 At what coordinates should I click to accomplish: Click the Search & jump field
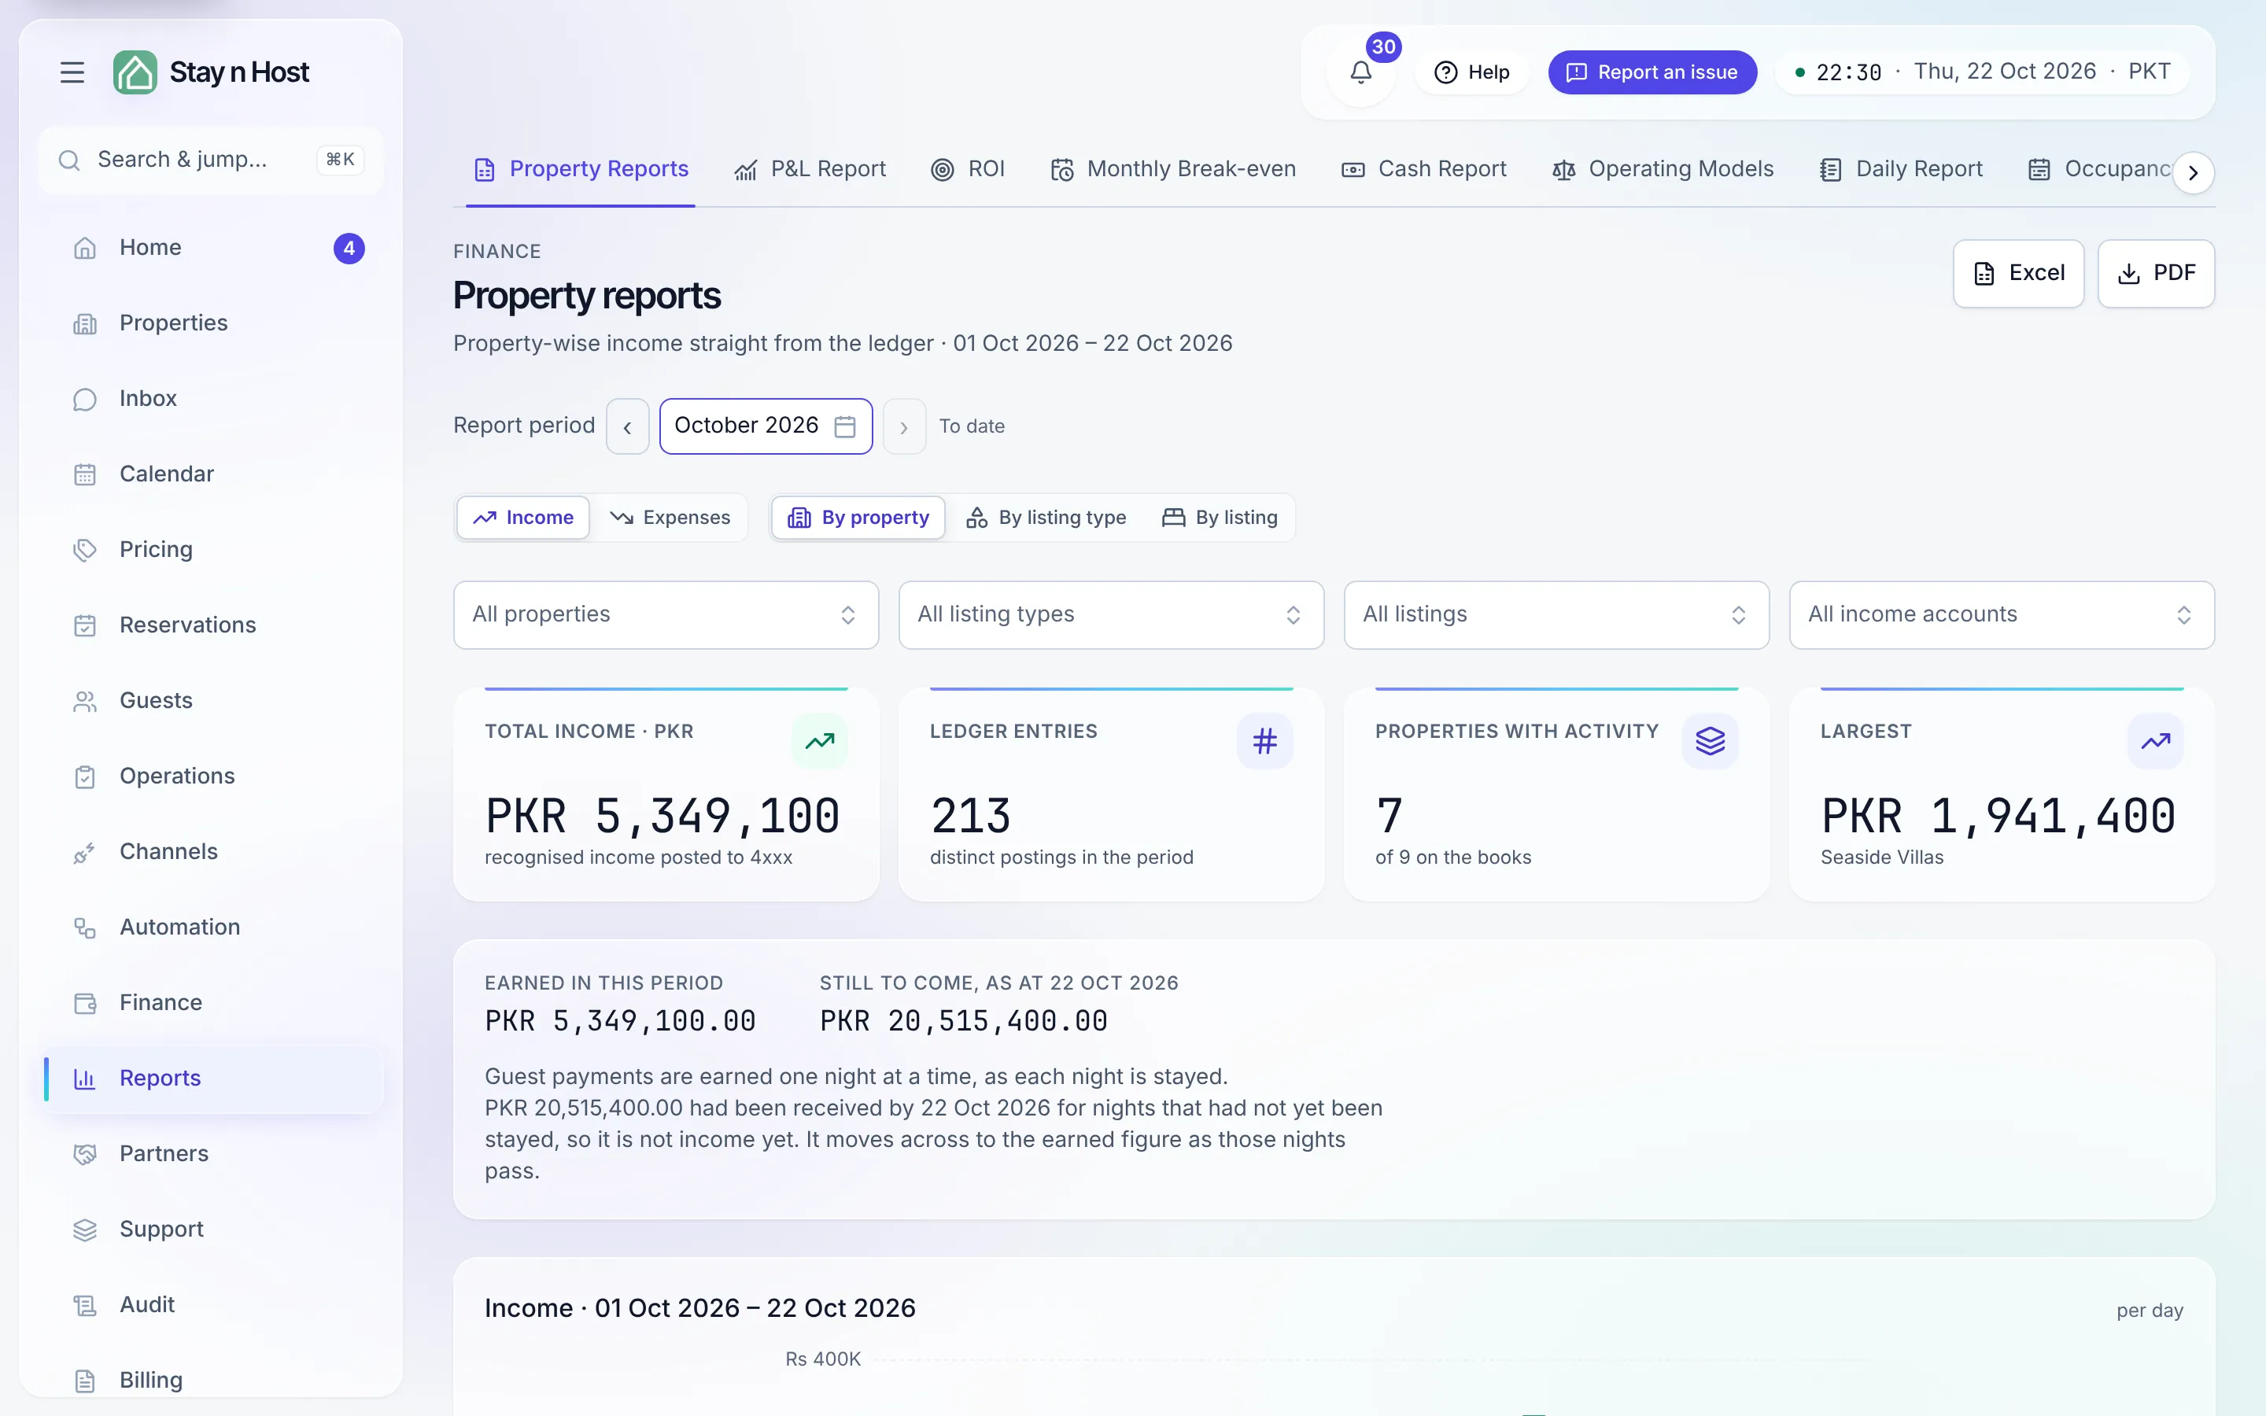(x=211, y=160)
